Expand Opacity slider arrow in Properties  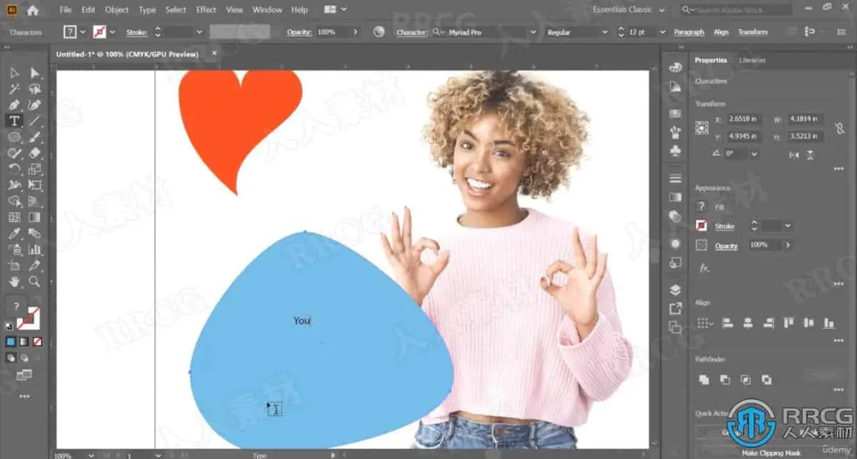(787, 245)
